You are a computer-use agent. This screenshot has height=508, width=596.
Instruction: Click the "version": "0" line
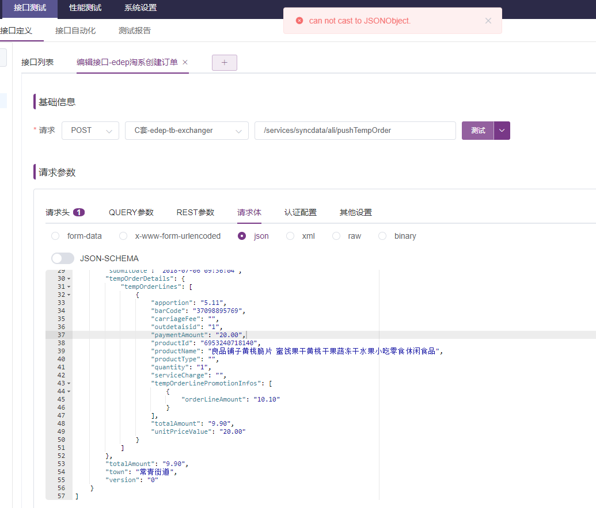(x=131, y=480)
